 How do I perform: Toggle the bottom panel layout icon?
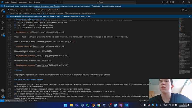click(x=166, y=2)
